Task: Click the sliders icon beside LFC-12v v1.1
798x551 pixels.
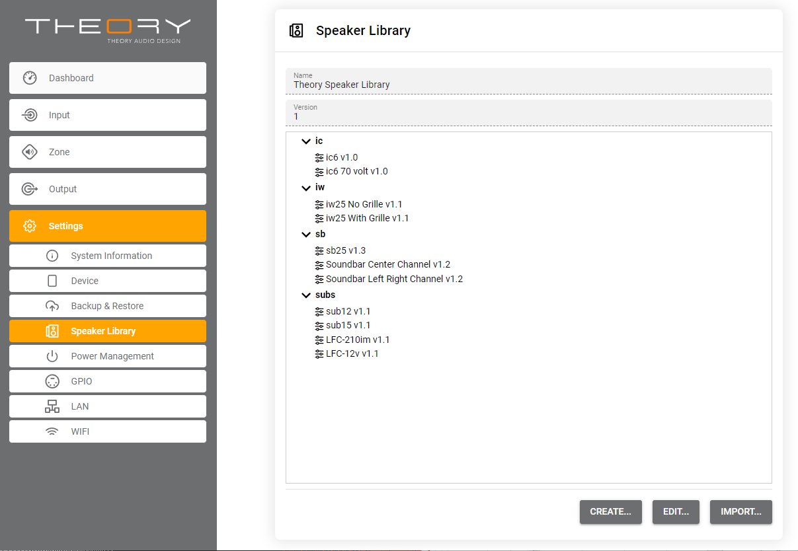Action: tap(320, 354)
